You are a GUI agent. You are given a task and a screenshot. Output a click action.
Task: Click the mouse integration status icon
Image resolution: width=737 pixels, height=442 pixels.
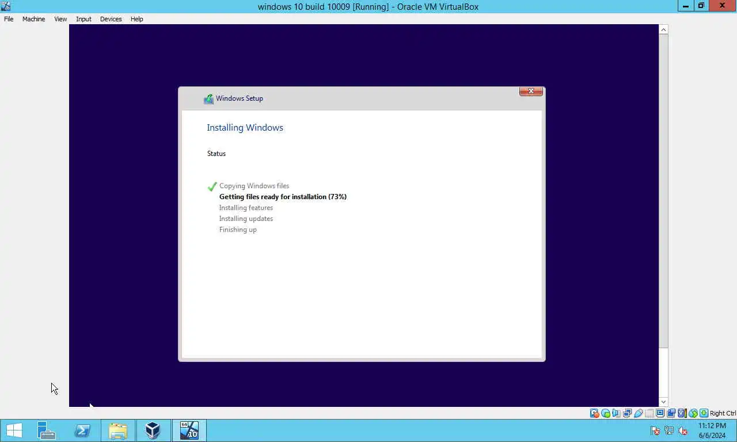click(693, 413)
